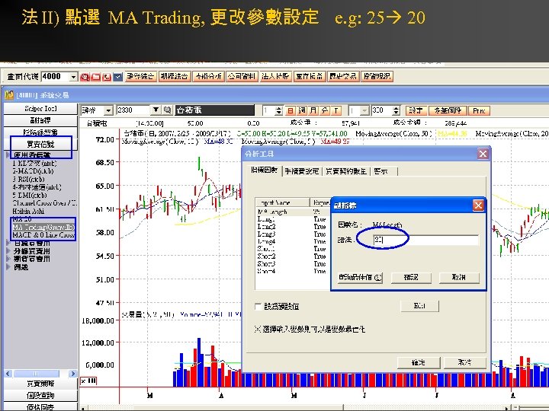Open the dropdown arrow of the 4000 code box
Viewport: 549px width, 411px height.
73,77
